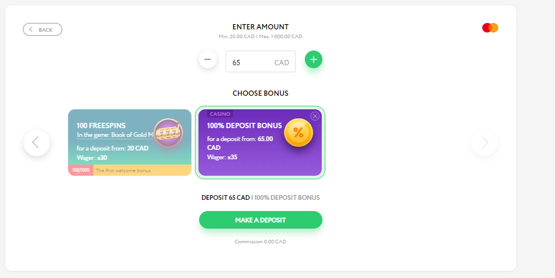Click the Commission 0.00 CAD note
This screenshot has width=555, height=278.
pyautogui.click(x=261, y=242)
